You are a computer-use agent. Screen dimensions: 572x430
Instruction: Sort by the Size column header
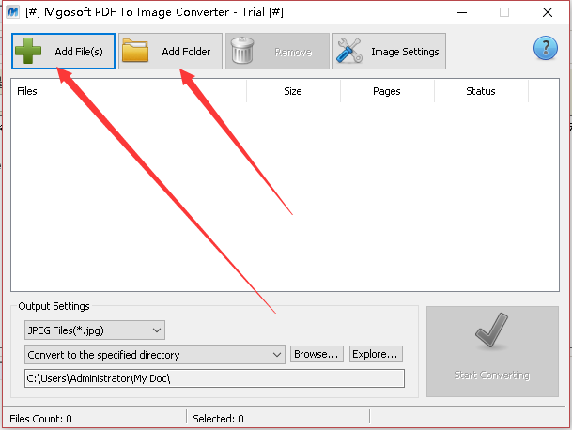293,91
